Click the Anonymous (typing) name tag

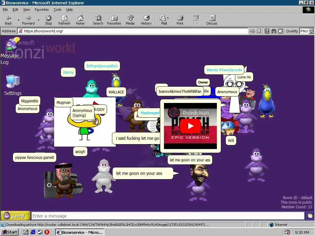pyautogui.click(x=82, y=113)
